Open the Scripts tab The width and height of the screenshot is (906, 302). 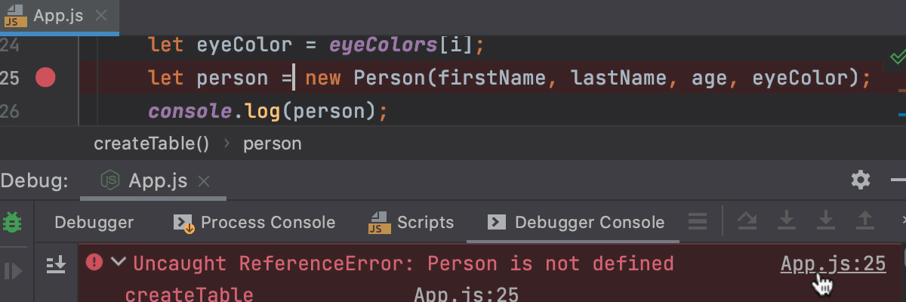pyautogui.click(x=411, y=223)
